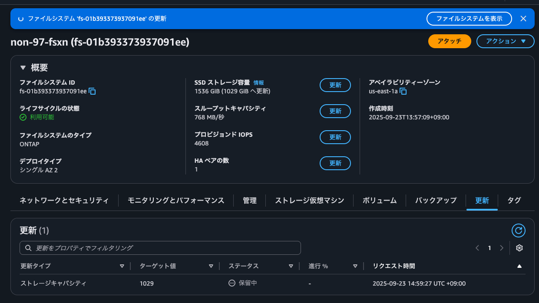Click the 4608 provisioned IOPS value
Screen dimensions: 539x303
(x=202, y=143)
